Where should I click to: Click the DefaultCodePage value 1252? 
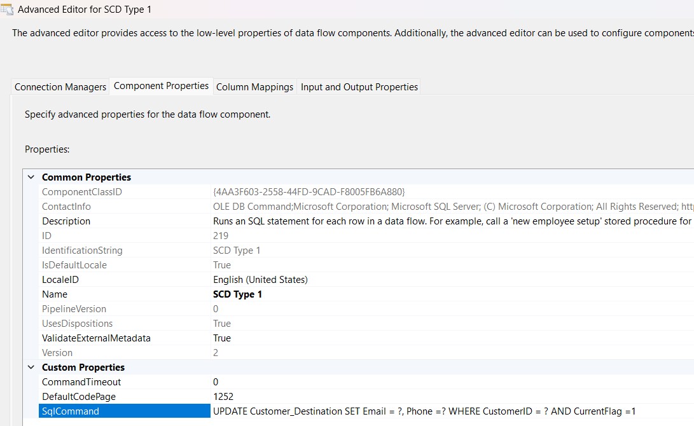click(223, 397)
